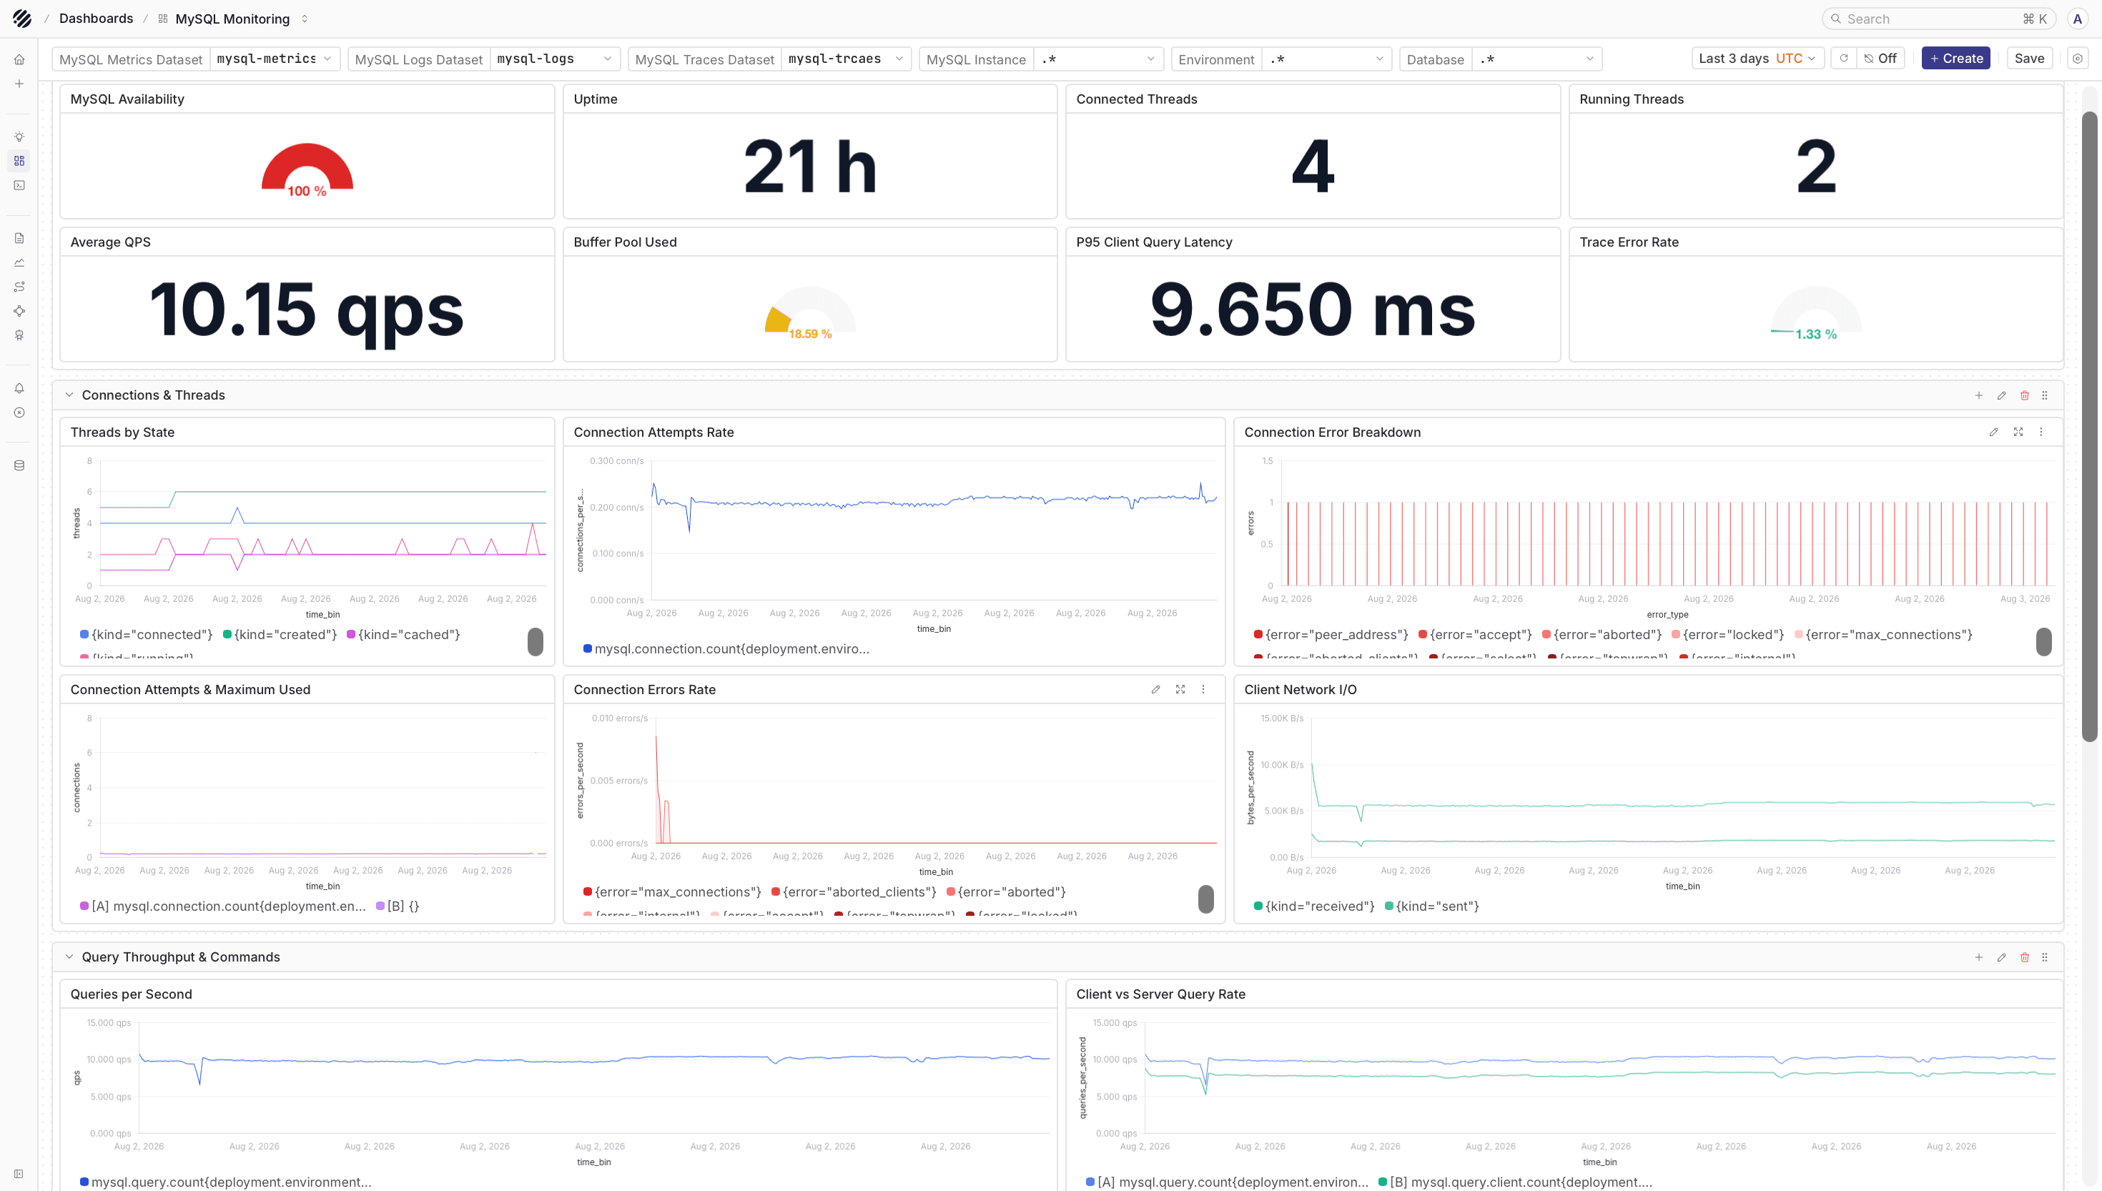This screenshot has height=1191, width=2102.
Task: Toggle error="aborted_clients" legend in Connection Errors Rate
Action: pyautogui.click(x=853, y=892)
